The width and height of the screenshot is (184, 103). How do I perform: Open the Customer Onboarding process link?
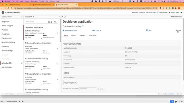click(x=73, y=26)
